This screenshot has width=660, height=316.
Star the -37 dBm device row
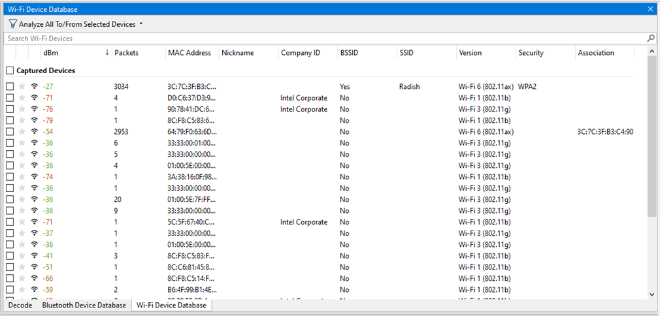(x=22, y=233)
